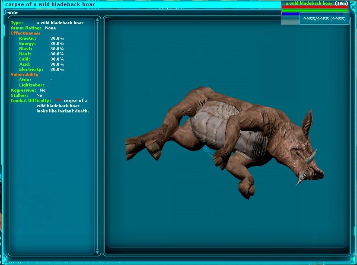
Task: Close the corpse examine window
Action: point(353,7)
